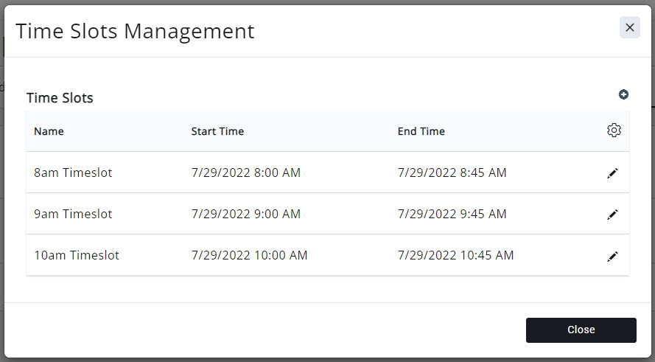Click the Time Slots Management title

(x=135, y=31)
